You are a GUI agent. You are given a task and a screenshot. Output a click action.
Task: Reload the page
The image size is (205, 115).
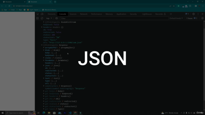pyautogui.click(x=9, y=6)
